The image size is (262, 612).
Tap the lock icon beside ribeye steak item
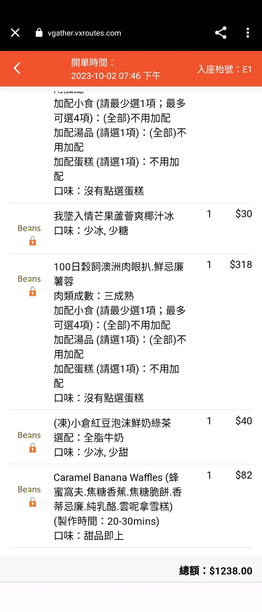click(x=33, y=292)
